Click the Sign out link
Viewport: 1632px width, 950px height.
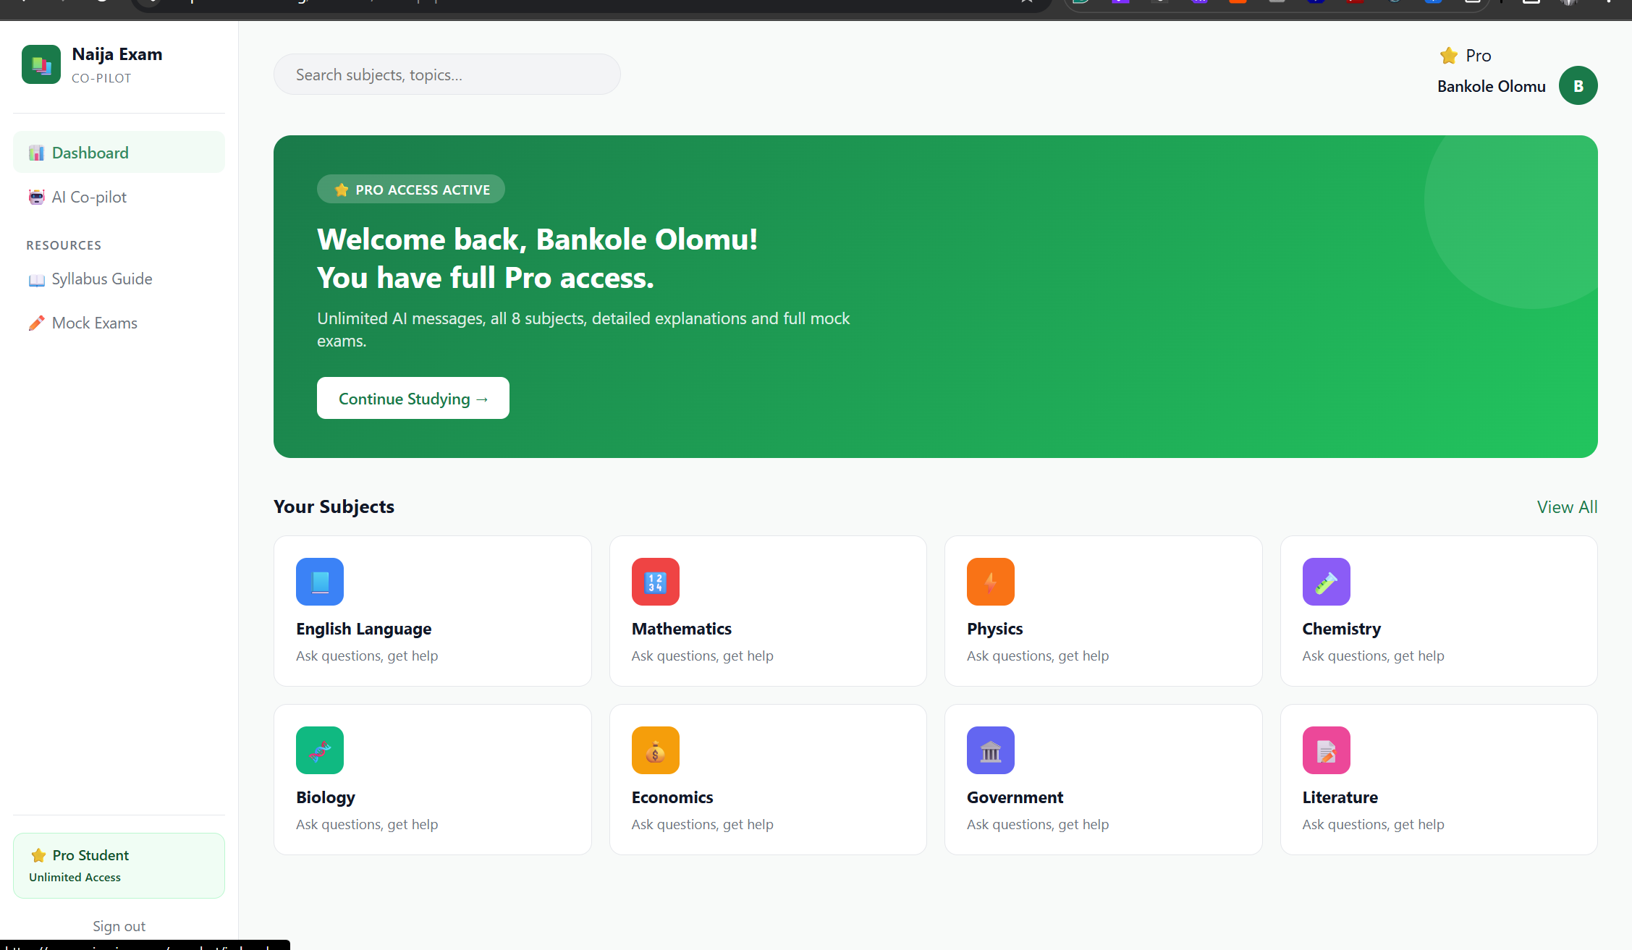(119, 926)
